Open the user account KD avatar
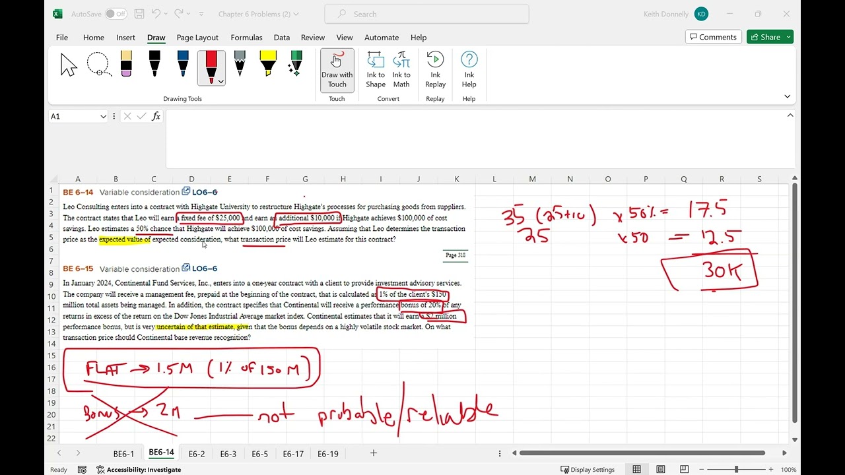This screenshot has width=845, height=475. pos(701,14)
